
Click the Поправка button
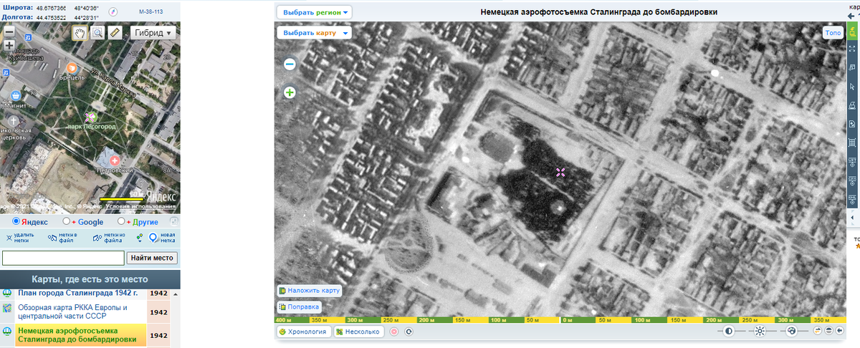(300, 306)
